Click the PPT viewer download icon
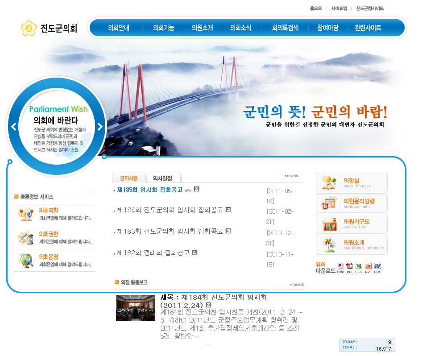The width and height of the screenshot is (443, 356). click(368, 266)
